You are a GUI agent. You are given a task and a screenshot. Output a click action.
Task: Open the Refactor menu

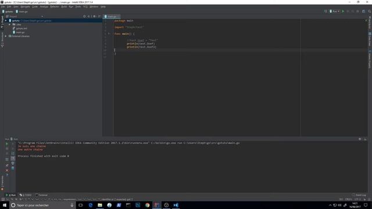pyautogui.click(x=55, y=6)
